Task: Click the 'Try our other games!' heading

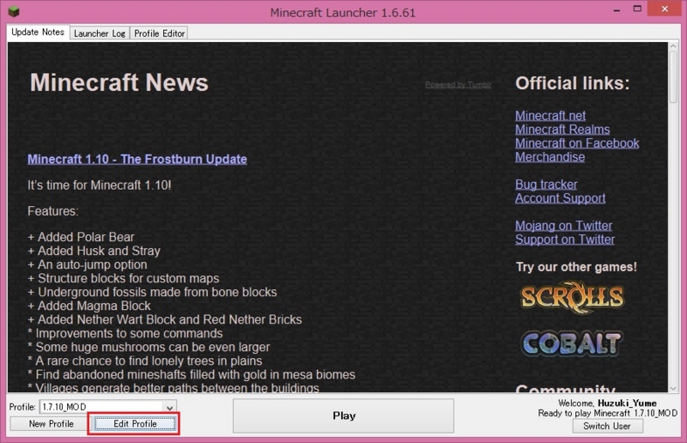Action: tap(576, 267)
